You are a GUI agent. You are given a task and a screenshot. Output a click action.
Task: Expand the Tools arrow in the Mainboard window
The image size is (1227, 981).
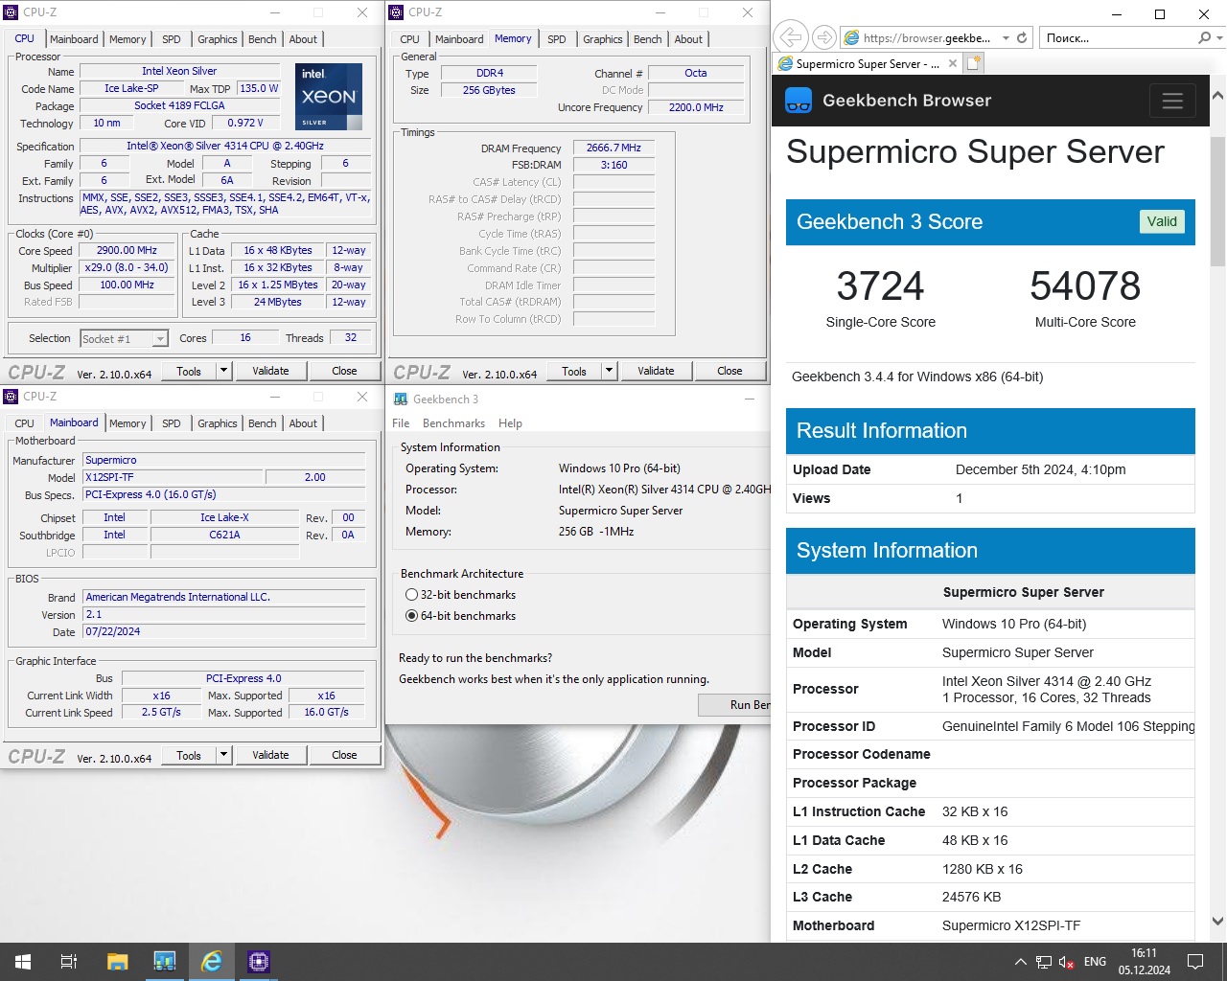[x=223, y=755]
